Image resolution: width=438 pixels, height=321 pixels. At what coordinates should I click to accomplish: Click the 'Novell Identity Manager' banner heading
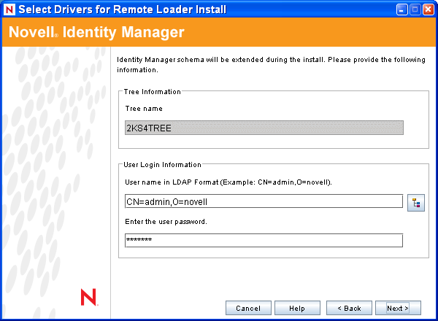[96, 32]
